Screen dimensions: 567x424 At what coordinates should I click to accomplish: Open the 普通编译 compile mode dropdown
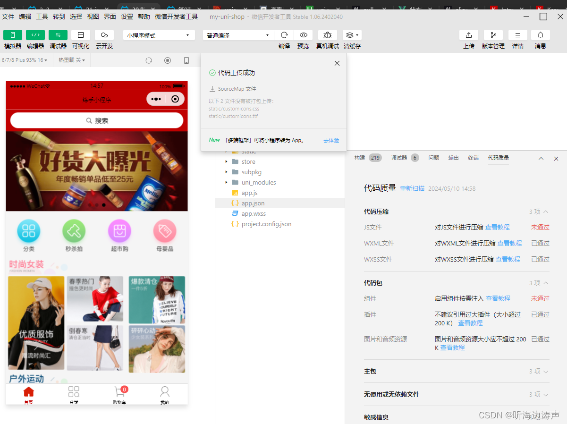(238, 34)
